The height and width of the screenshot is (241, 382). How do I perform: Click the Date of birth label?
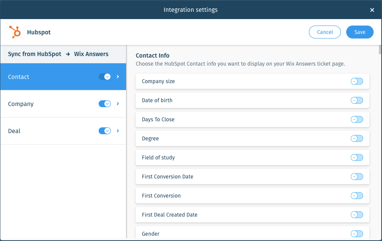coord(157,100)
